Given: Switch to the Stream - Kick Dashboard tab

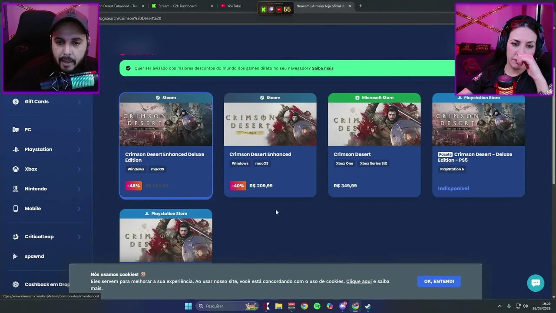Looking at the screenshot, I should 182,6.
